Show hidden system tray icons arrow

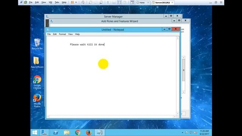(x=182, y=133)
